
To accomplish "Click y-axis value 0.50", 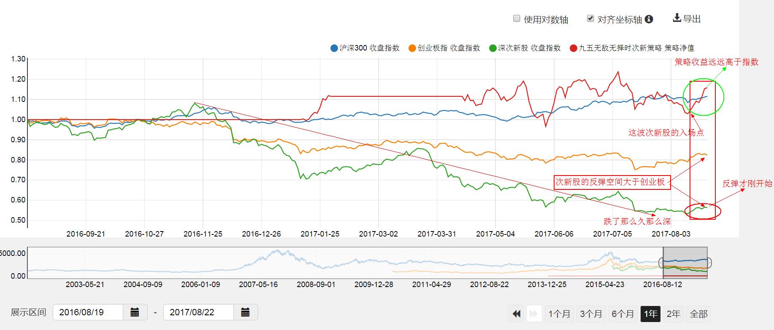I will pos(18,220).
